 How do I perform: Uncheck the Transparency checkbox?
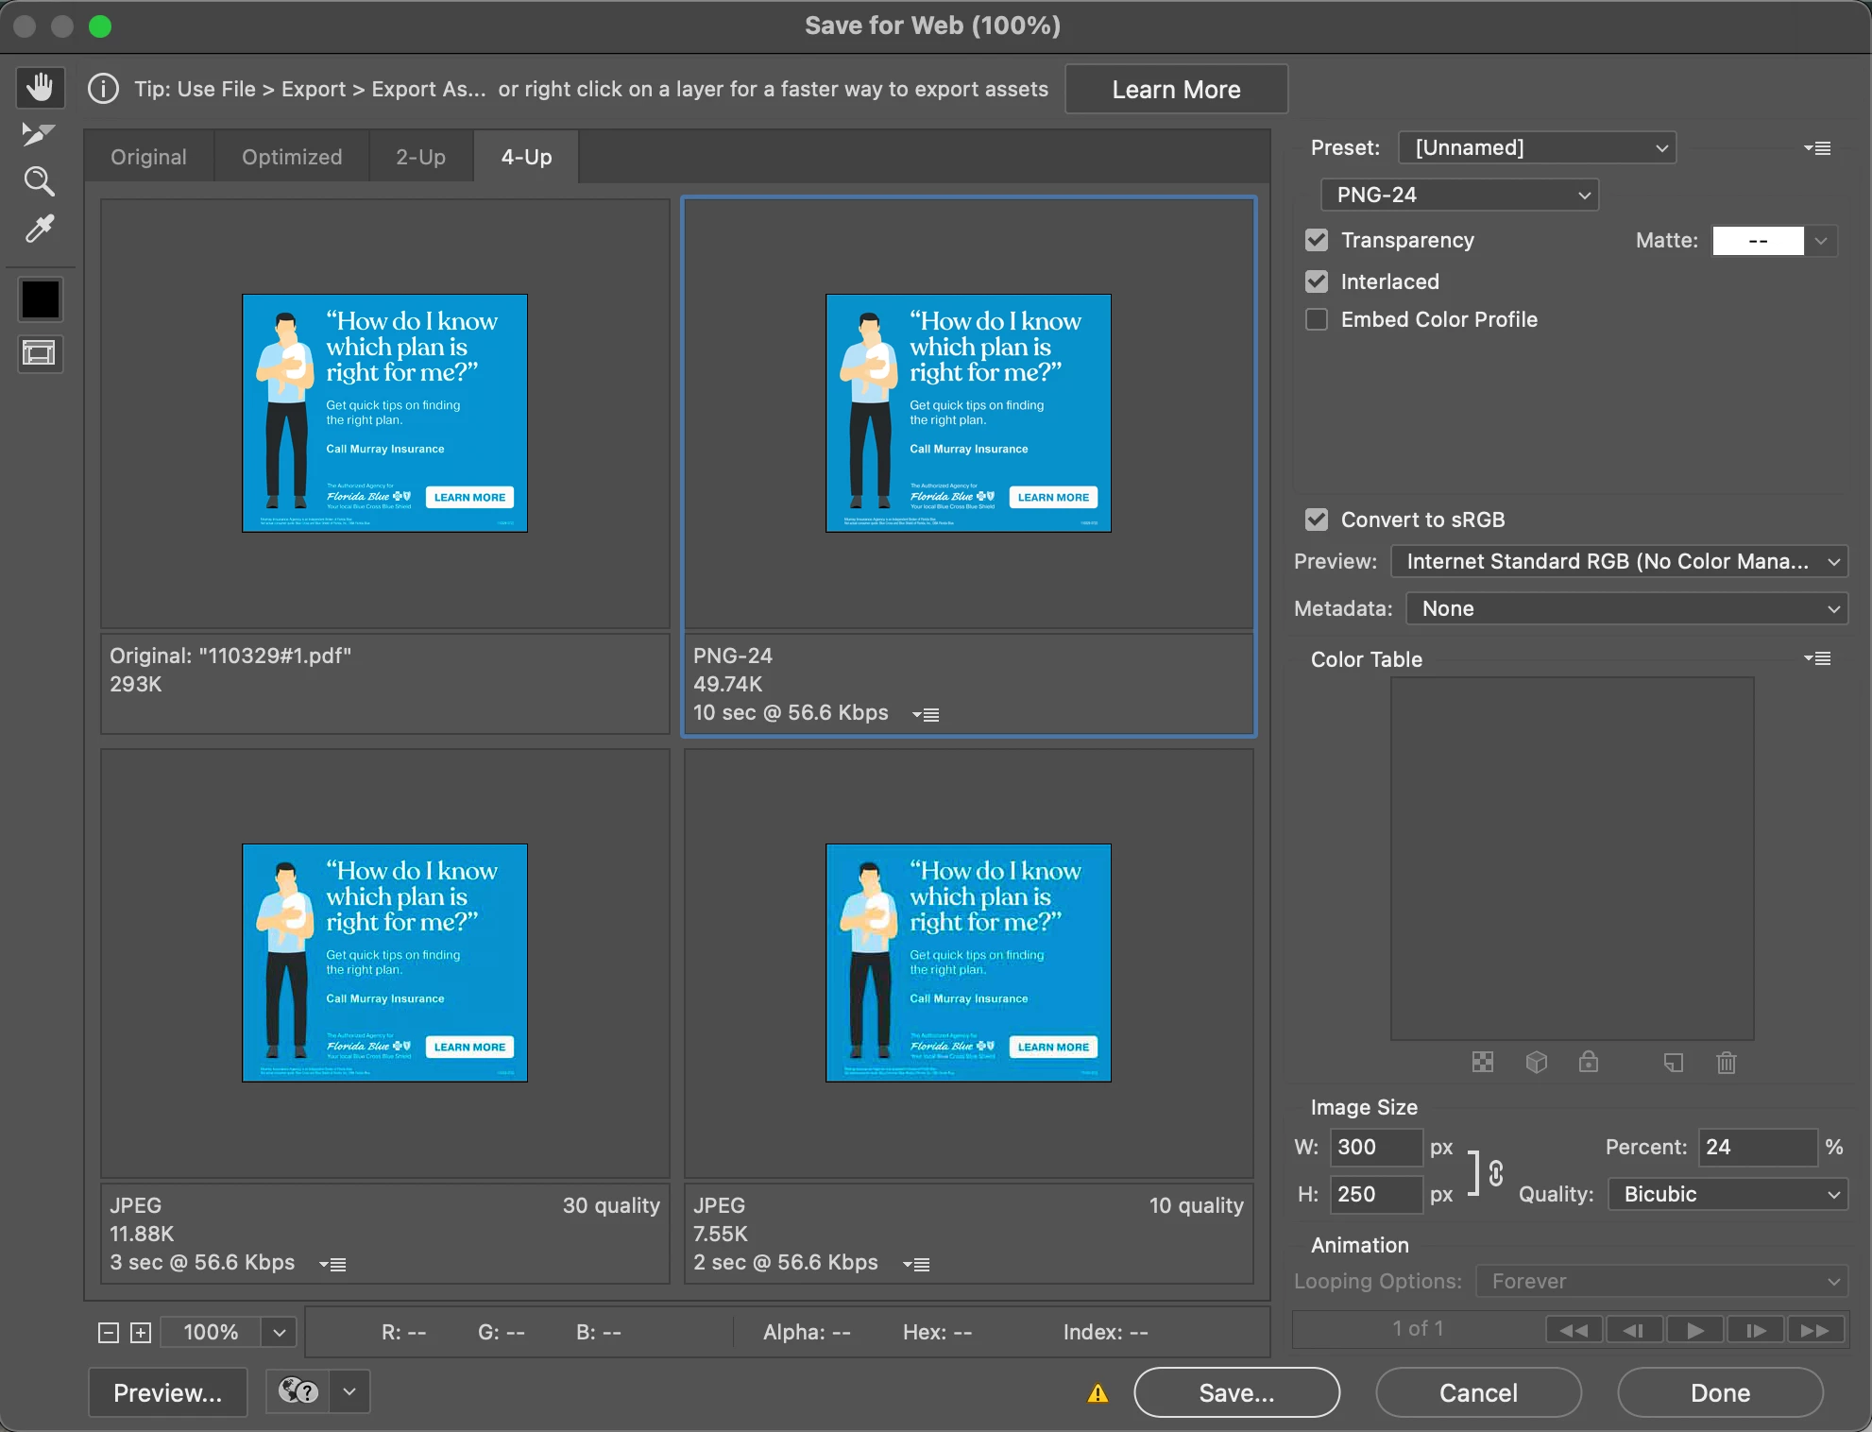[1317, 240]
